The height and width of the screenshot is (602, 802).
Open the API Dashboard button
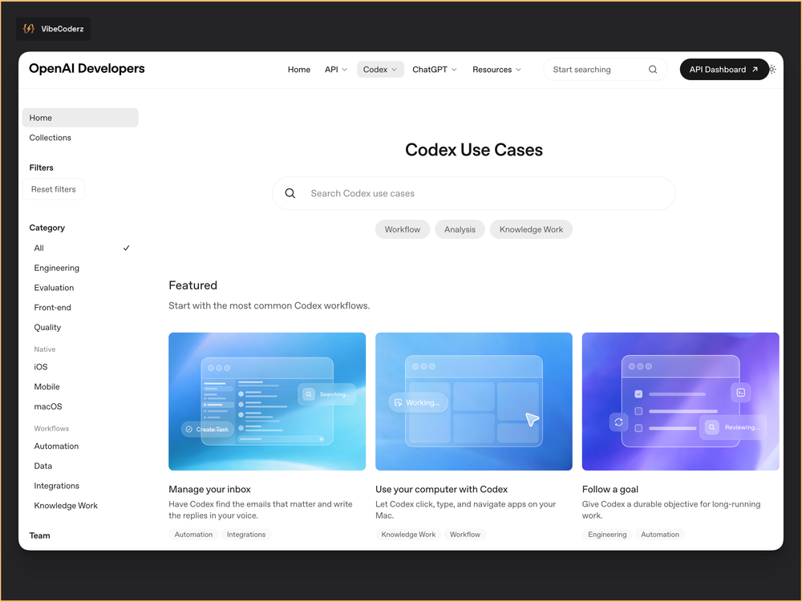[723, 70]
